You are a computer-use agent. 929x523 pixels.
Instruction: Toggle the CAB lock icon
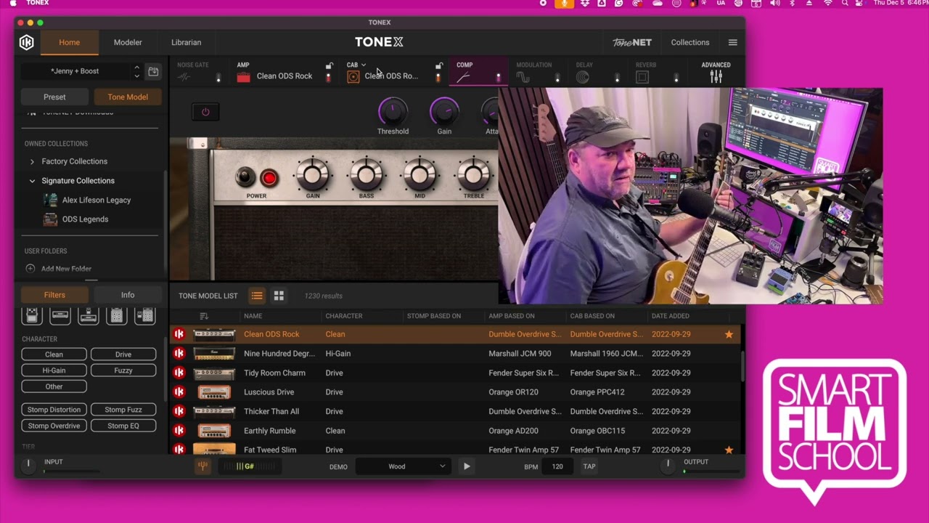pos(438,65)
